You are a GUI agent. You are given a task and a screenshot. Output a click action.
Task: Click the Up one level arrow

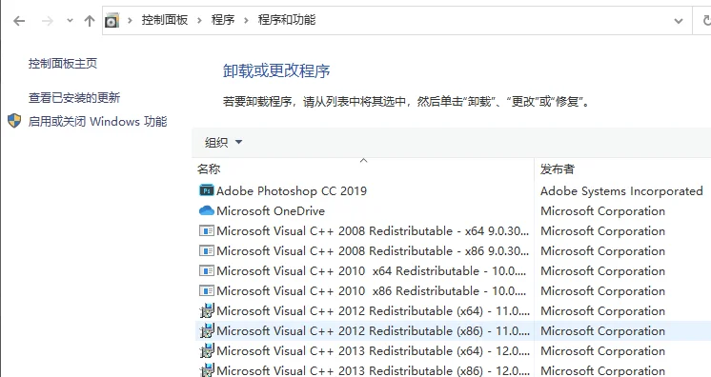point(90,20)
